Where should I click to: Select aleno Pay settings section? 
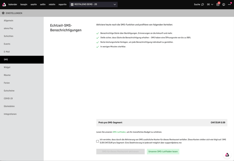pyautogui.click(x=22, y=29)
